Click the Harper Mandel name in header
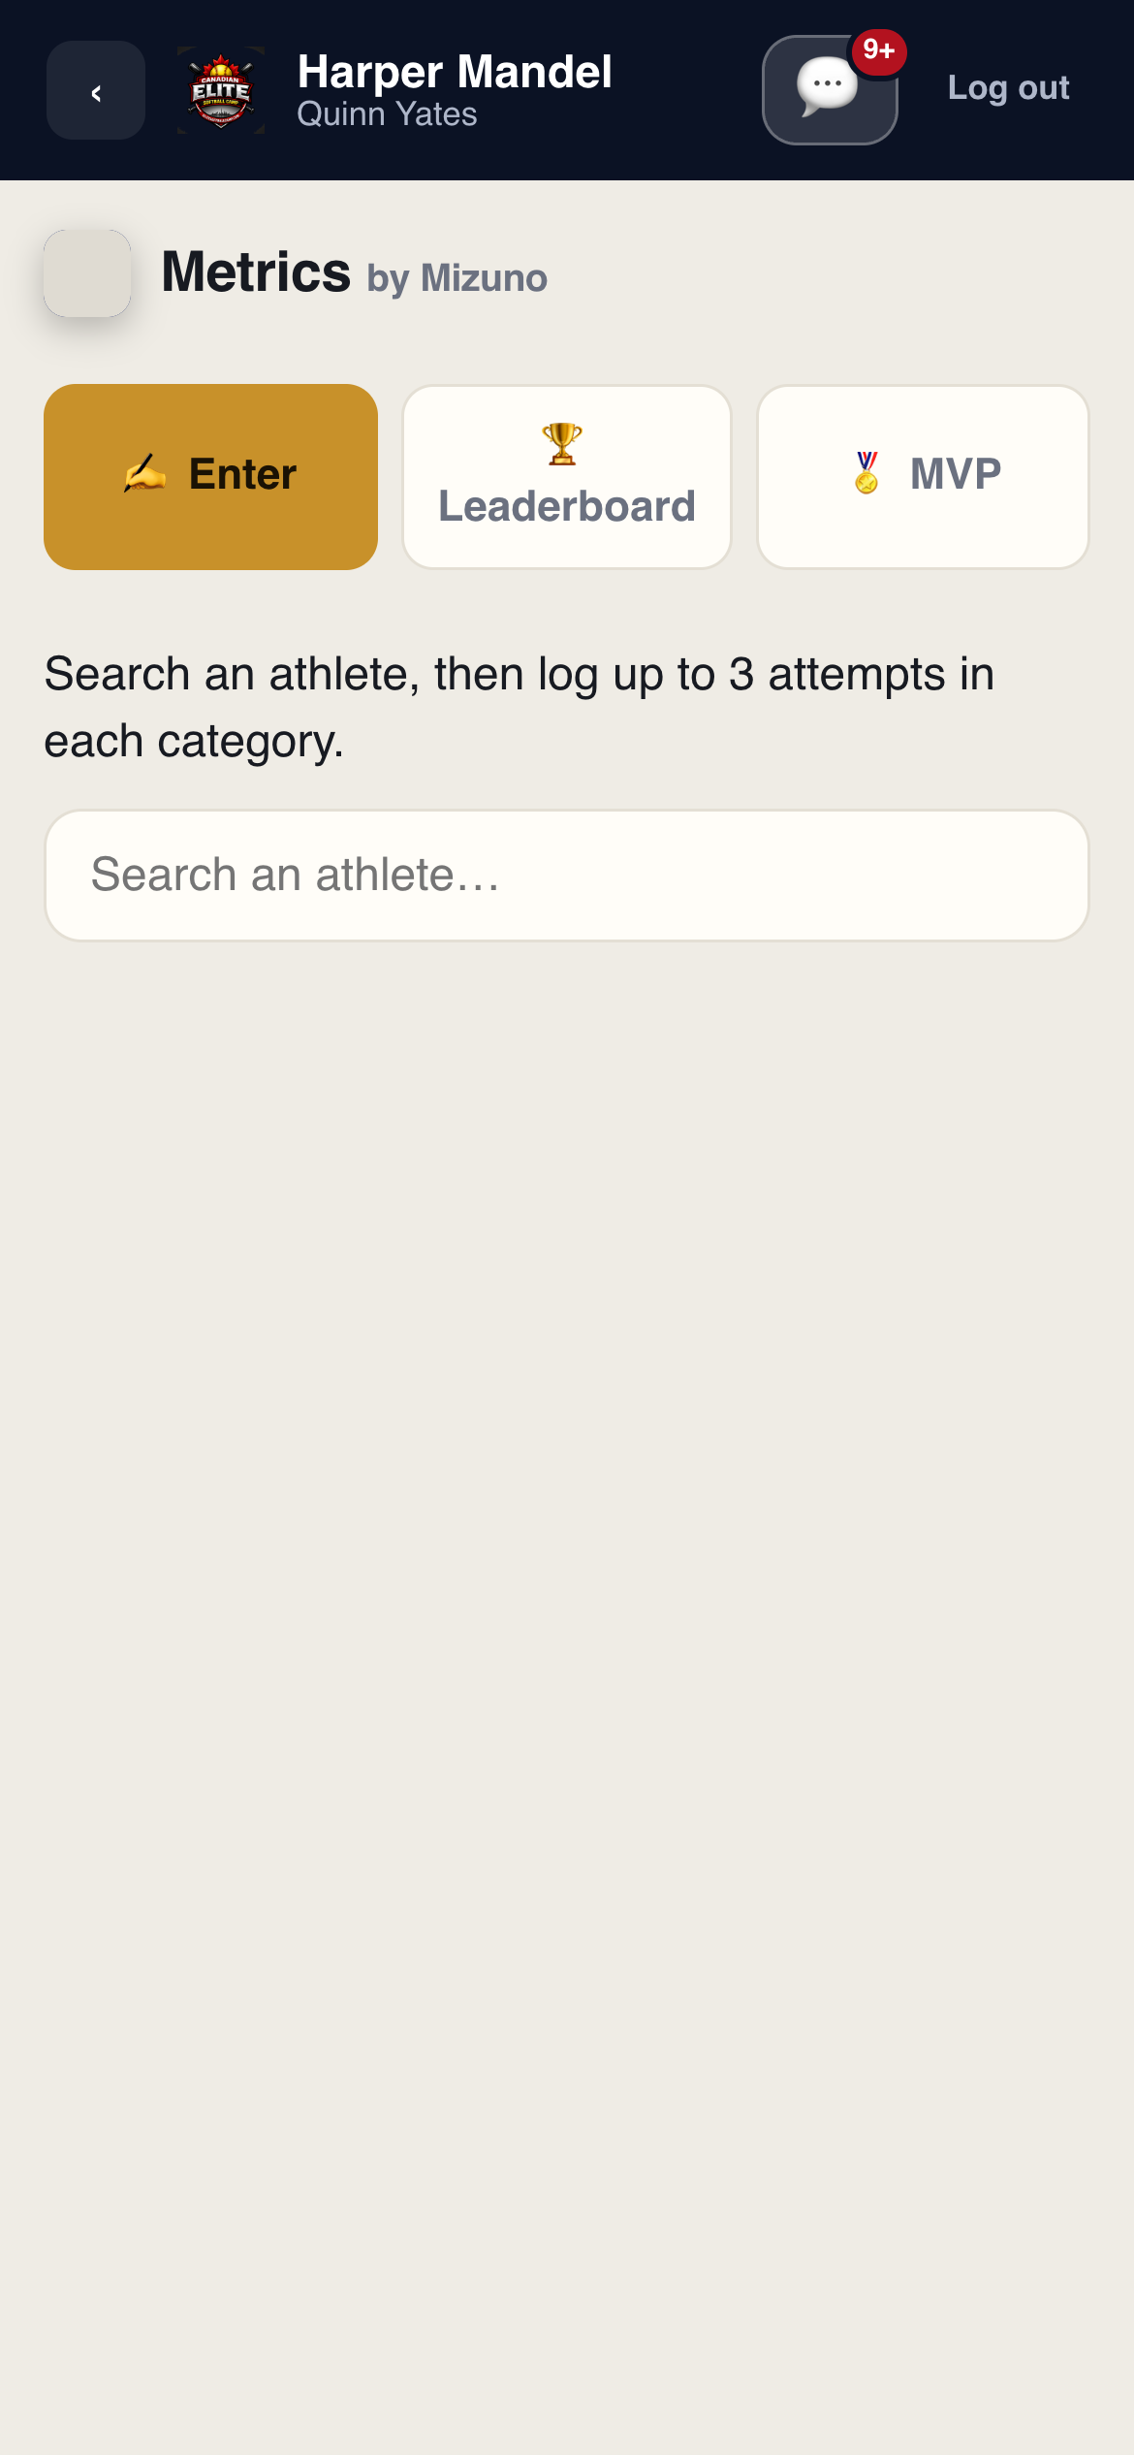Viewport: 1134px width, 2455px height. (x=455, y=72)
